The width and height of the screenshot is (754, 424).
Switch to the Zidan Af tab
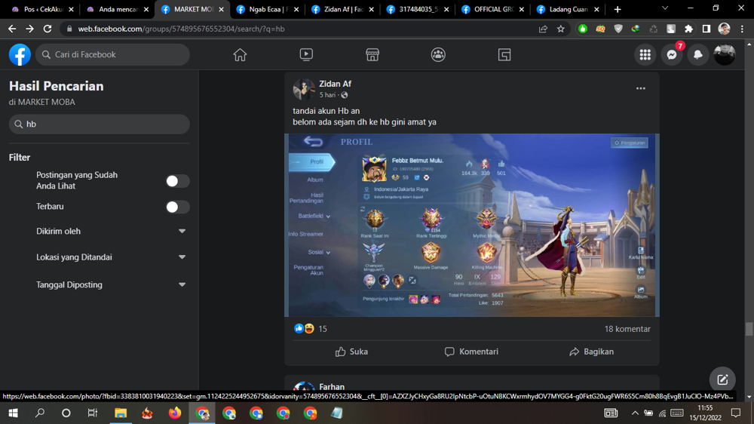[x=342, y=9]
